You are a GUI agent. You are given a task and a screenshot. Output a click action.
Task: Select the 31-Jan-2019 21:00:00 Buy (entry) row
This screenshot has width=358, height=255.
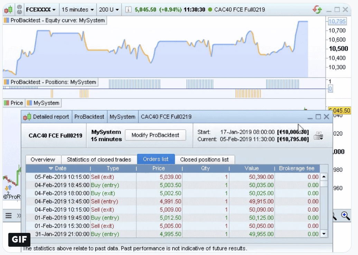tap(173, 234)
